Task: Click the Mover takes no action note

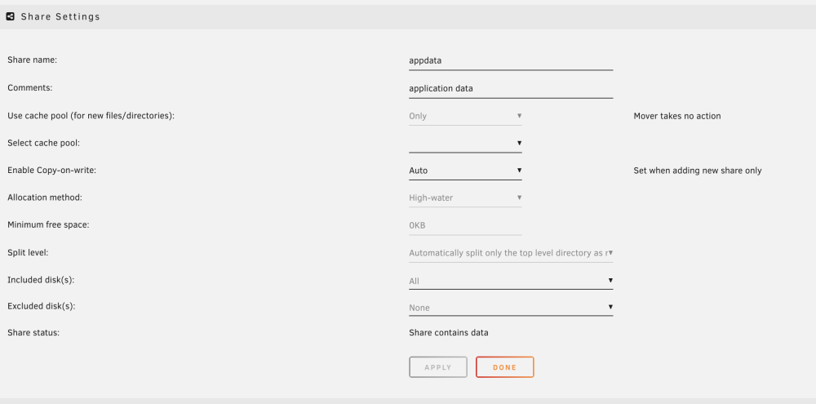Action: click(677, 116)
